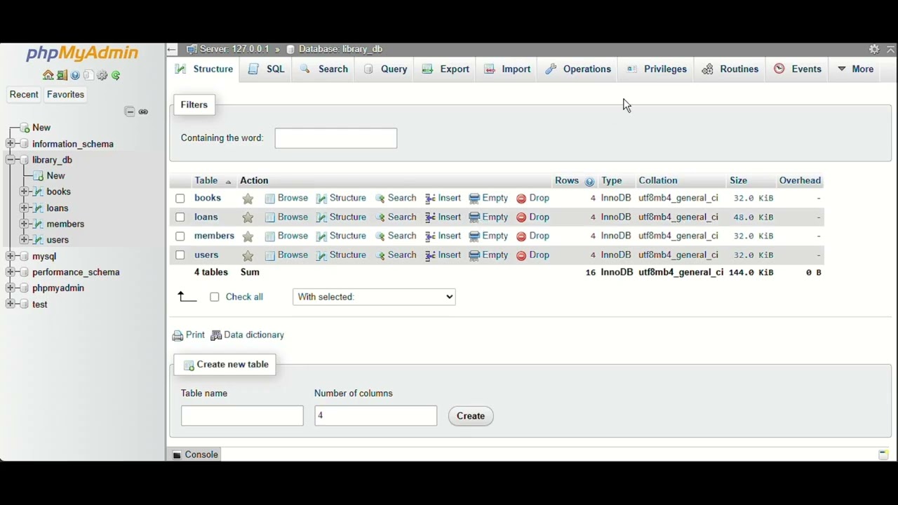
Task: Star the loans table as favorite
Action: (x=248, y=217)
